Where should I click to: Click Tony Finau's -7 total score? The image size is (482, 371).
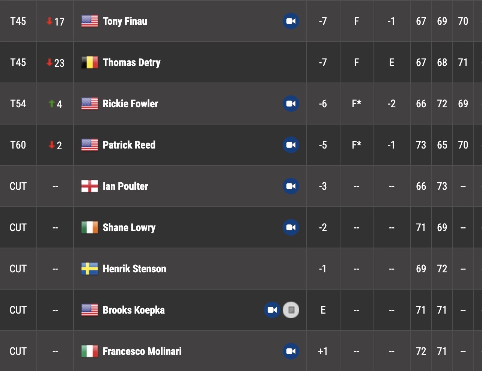pos(323,21)
